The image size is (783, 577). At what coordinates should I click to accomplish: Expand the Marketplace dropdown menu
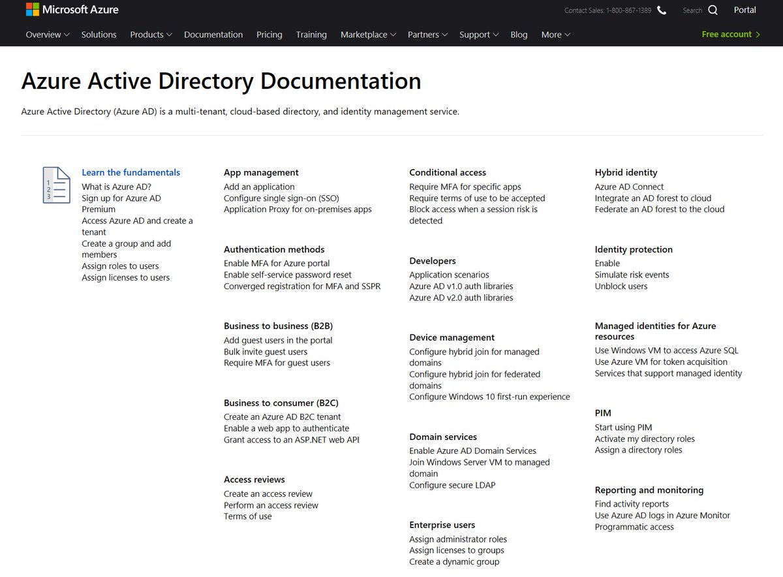coord(368,35)
